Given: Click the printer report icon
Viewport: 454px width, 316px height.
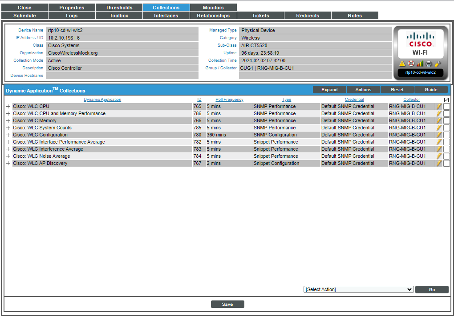Looking at the screenshot, I should pyautogui.click(x=429, y=64).
